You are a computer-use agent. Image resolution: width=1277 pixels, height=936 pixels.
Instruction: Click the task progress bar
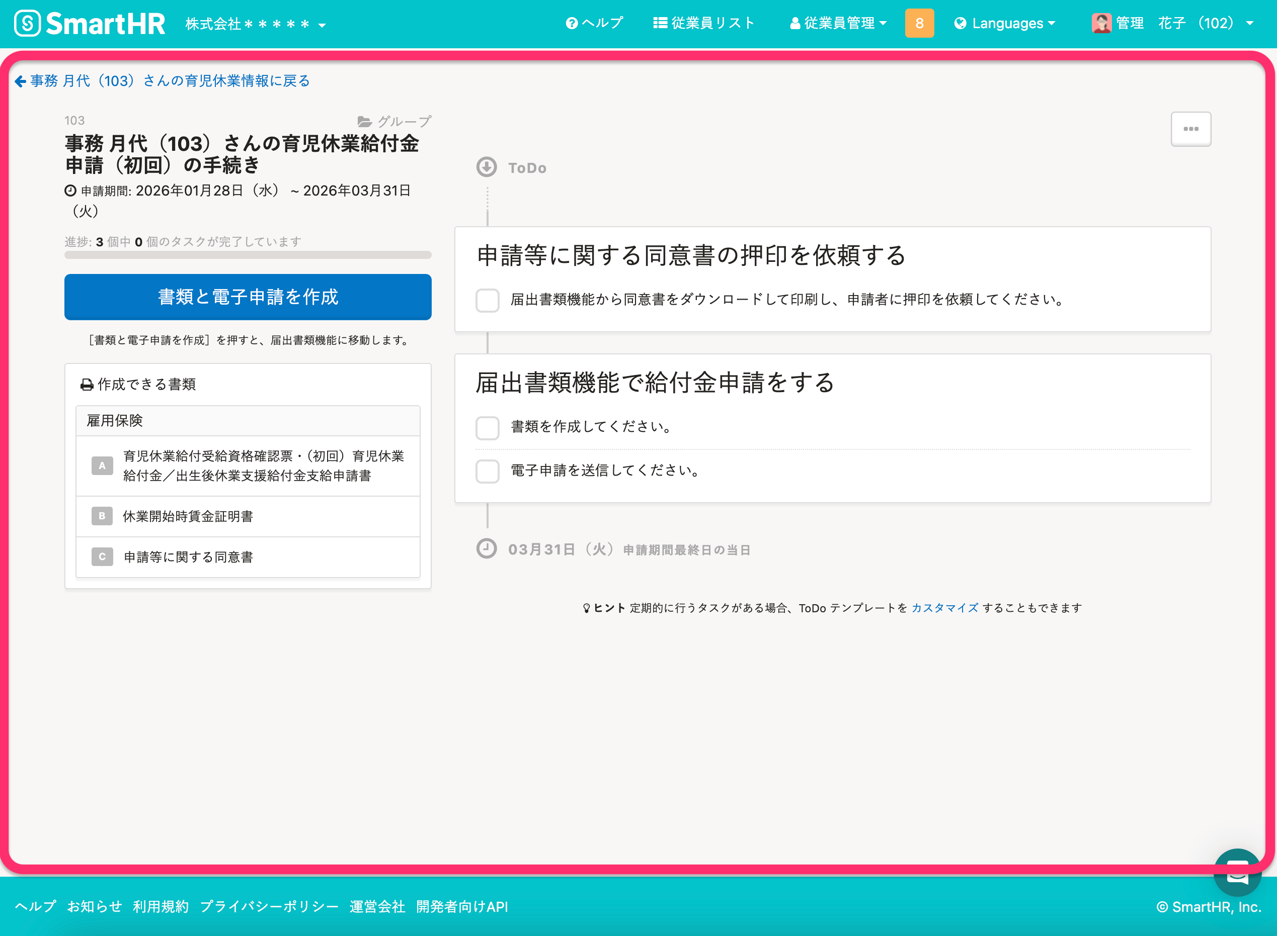pos(248,255)
